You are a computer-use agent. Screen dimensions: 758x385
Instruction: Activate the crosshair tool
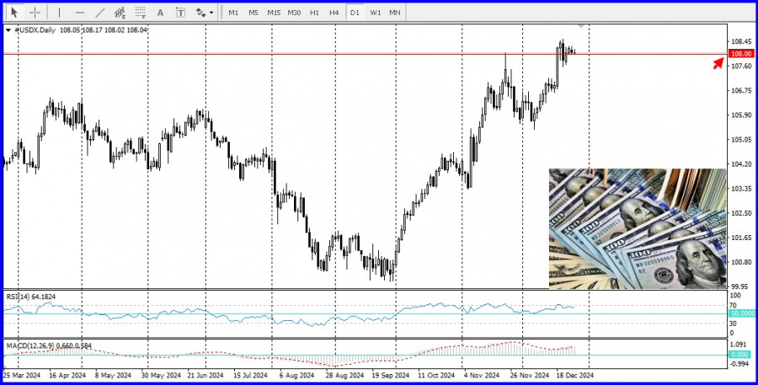35,13
